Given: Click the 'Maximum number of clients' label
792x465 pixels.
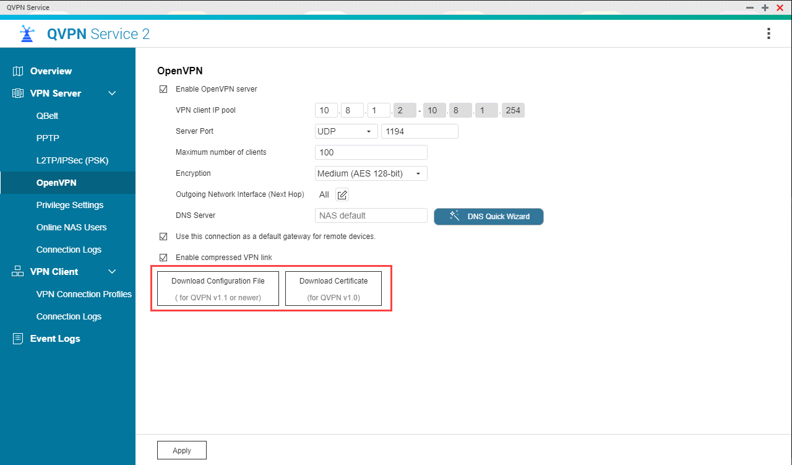Looking at the screenshot, I should (x=221, y=152).
